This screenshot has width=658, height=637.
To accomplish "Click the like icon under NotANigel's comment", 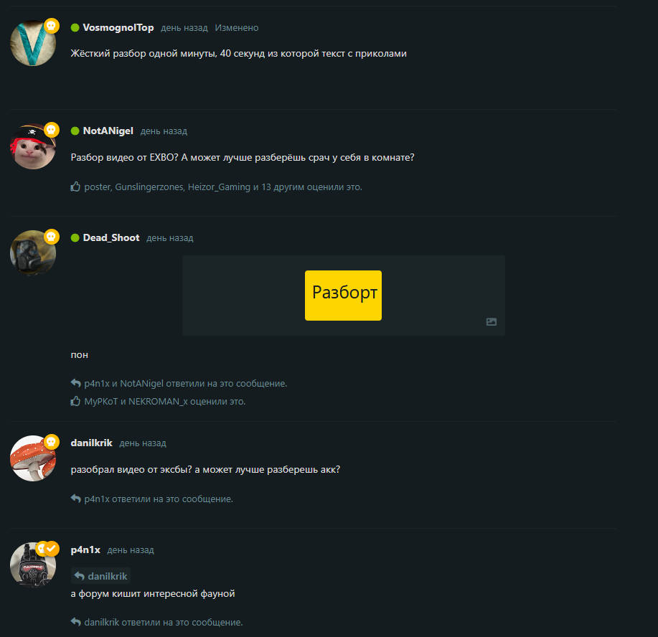I will pyautogui.click(x=75, y=187).
